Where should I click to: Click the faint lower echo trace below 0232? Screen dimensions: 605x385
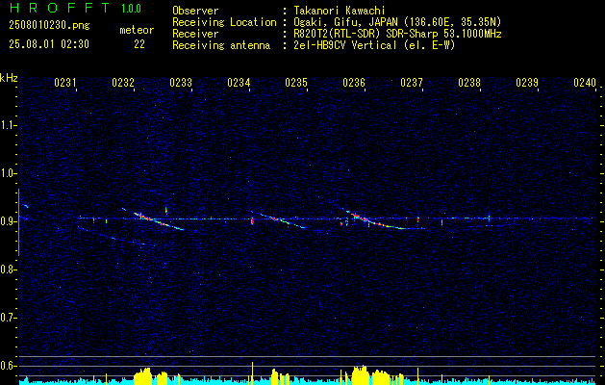click(x=112, y=237)
